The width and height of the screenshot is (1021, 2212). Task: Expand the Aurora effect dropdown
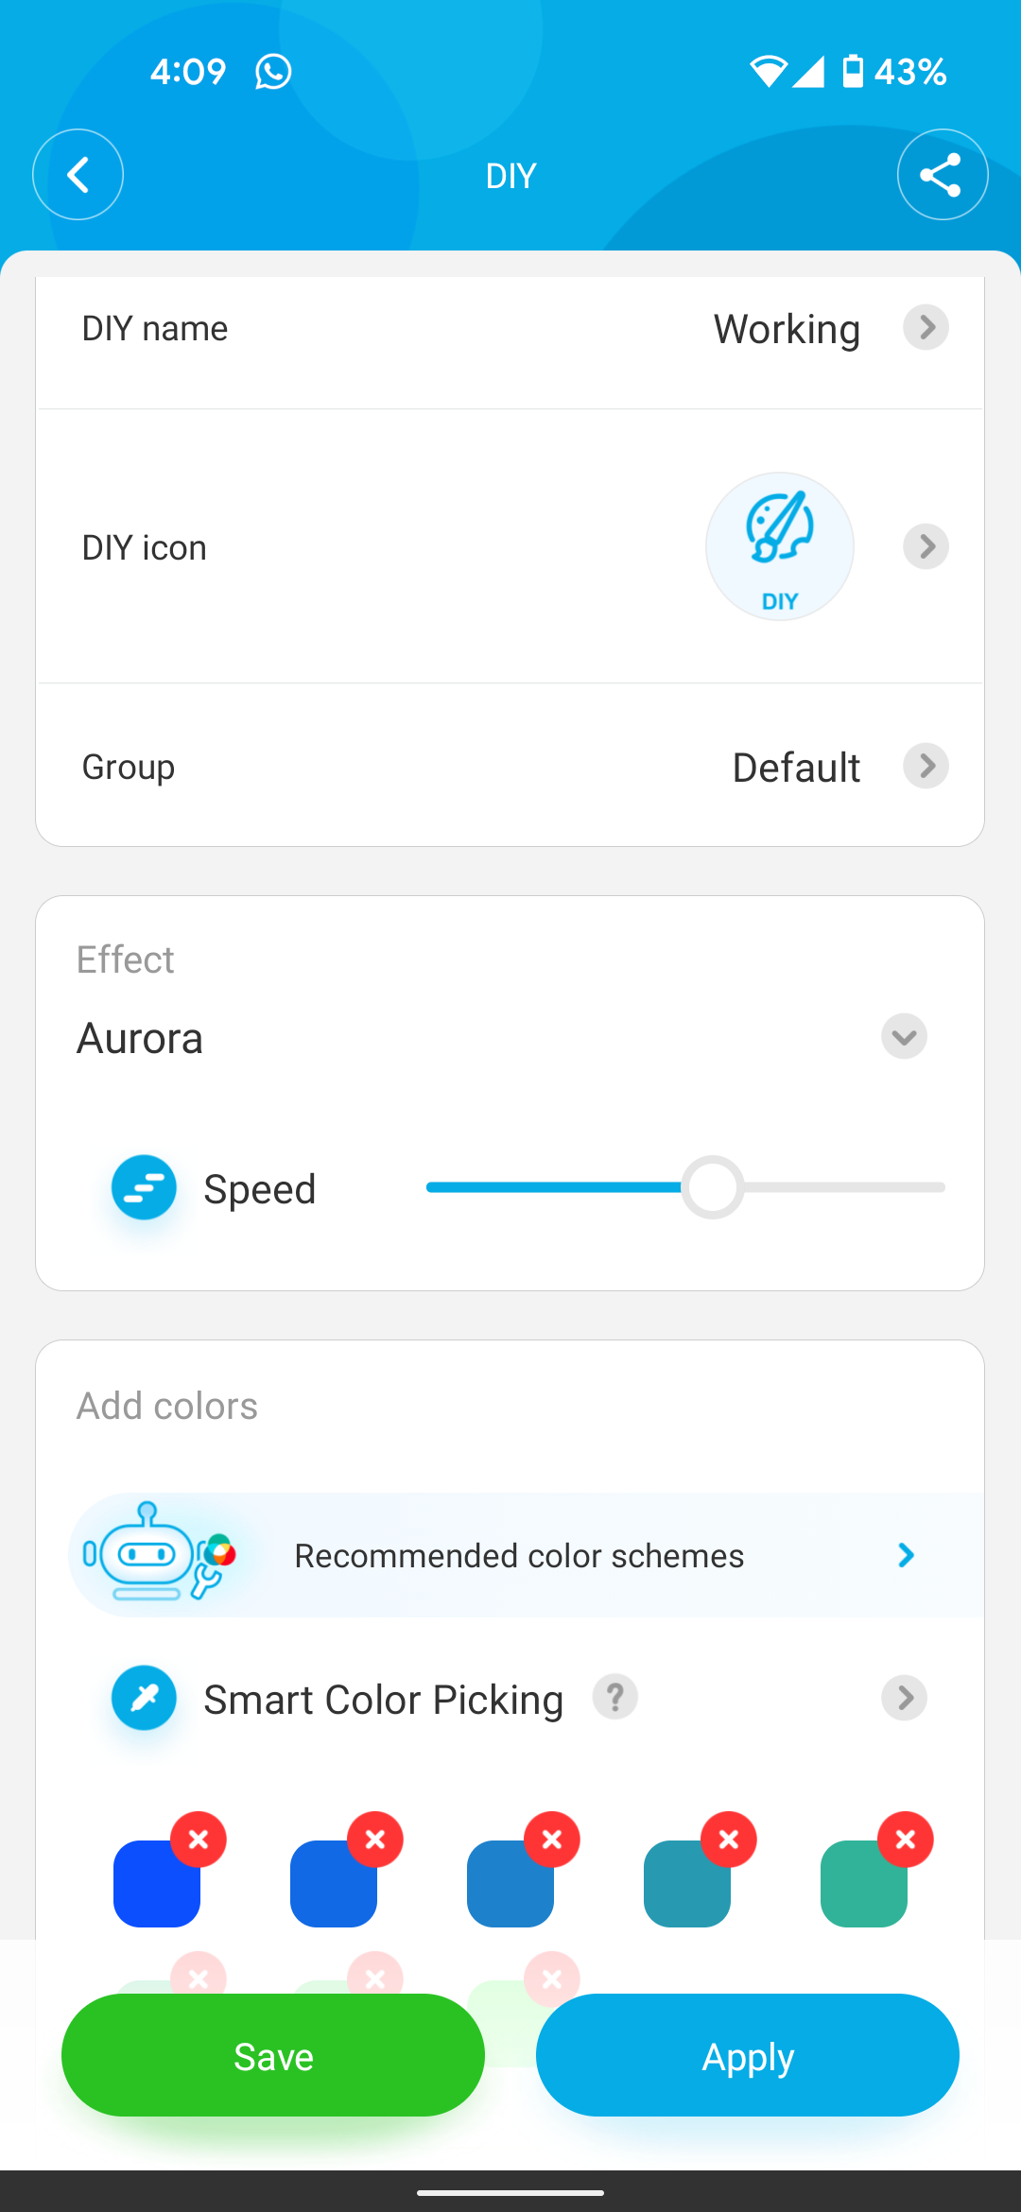pos(904,1037)
